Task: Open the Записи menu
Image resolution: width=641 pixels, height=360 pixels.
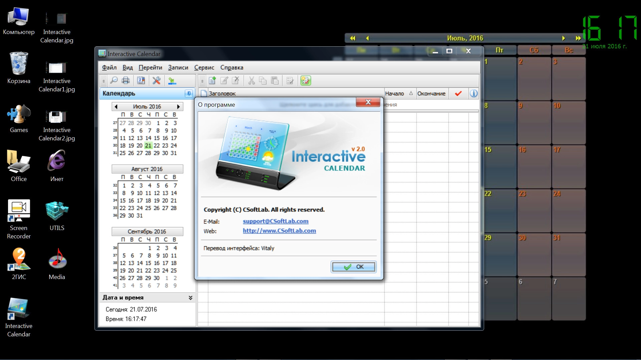Action: pos(178,67)
